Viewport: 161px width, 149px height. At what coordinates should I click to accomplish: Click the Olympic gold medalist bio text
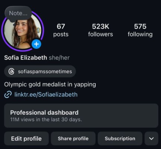(x=50, y=85)
